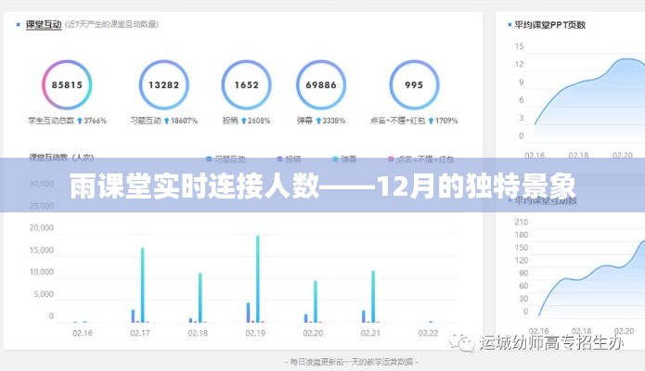Click the 12 label on PPT pages axis
The height and width of the screenshot is (371, 645).
[519, 64]
